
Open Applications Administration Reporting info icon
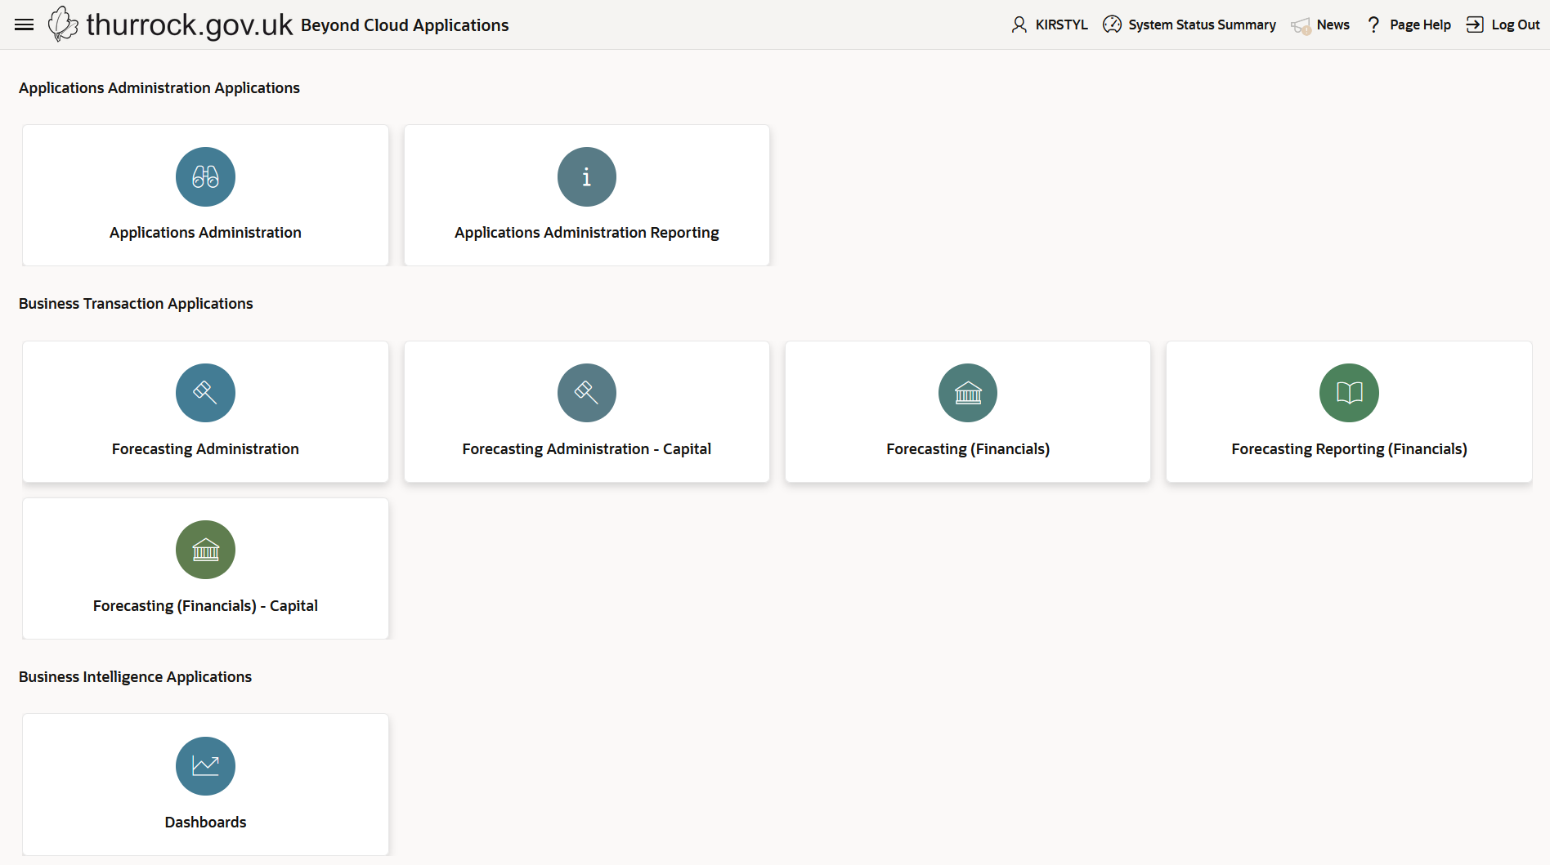586,176
